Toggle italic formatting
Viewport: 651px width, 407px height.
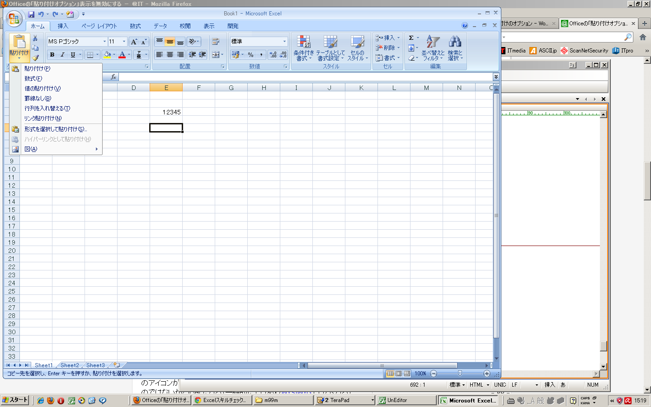click(62, 55)
